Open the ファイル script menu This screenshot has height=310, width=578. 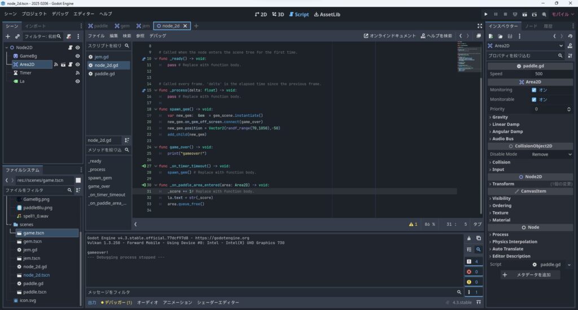pyautogui.click(x=96, y=36)
